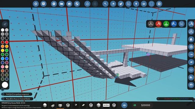Pick the bright red color swatch

[7, 42]
